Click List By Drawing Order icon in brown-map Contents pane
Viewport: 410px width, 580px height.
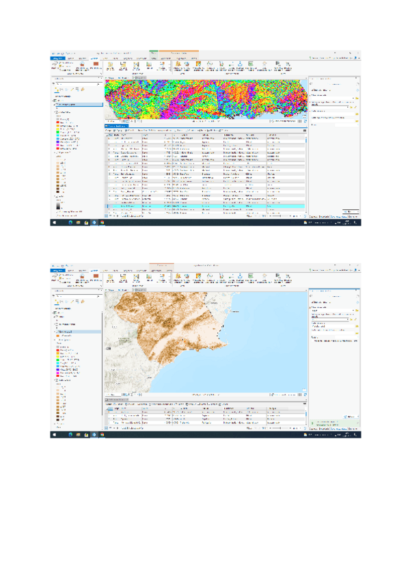[56, 300]
